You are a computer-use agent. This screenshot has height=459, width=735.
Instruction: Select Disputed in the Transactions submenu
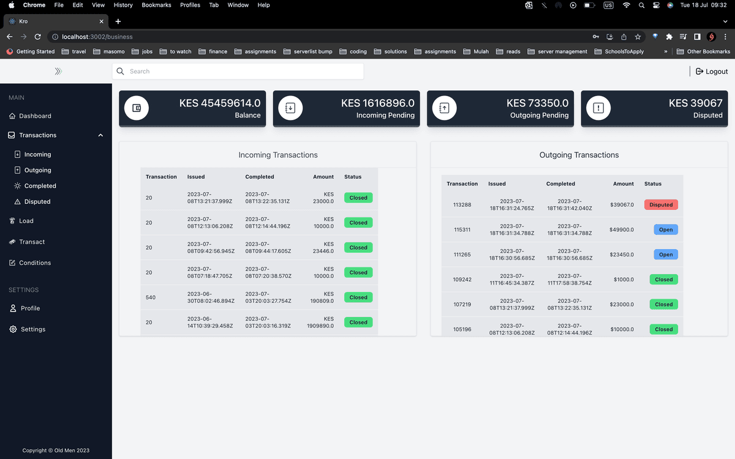37,202
